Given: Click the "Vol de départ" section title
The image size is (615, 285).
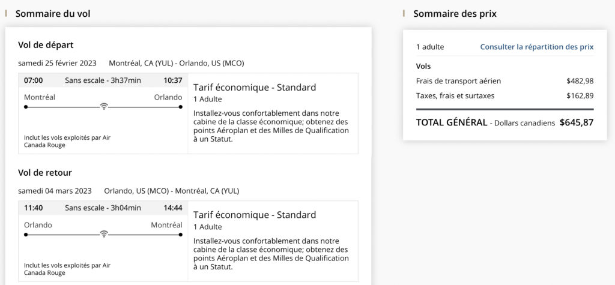Looking at the screenshot, I should pos(46,45).
